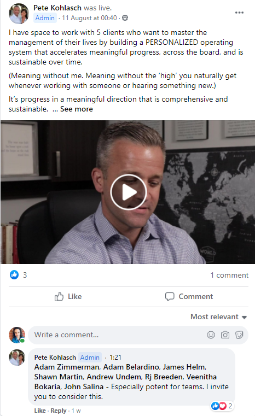Reply to Pete Kohlasch's comment
This screenshot has height=416, width=255.
(59, 411)
